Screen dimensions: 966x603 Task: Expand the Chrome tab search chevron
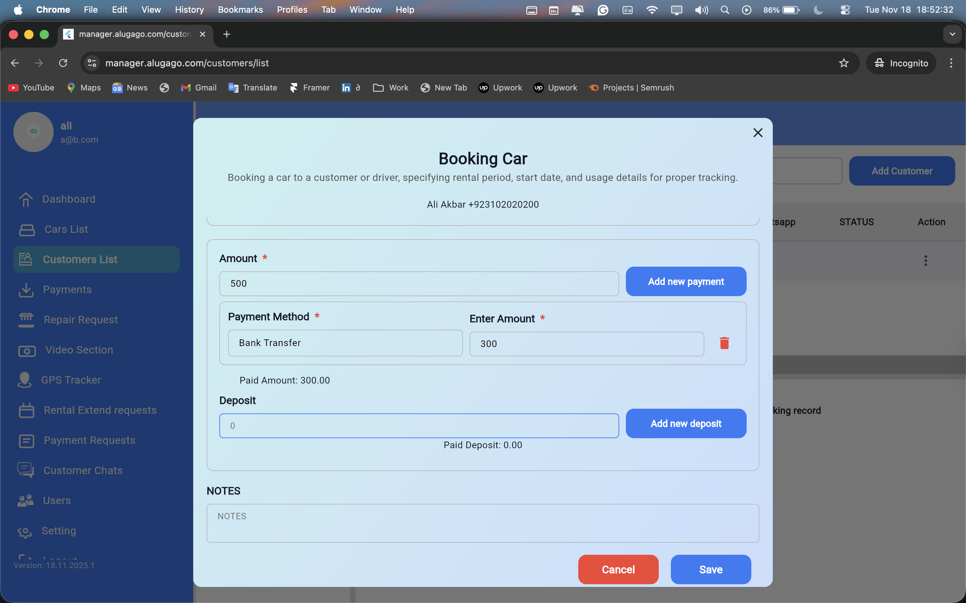[953, 34]
